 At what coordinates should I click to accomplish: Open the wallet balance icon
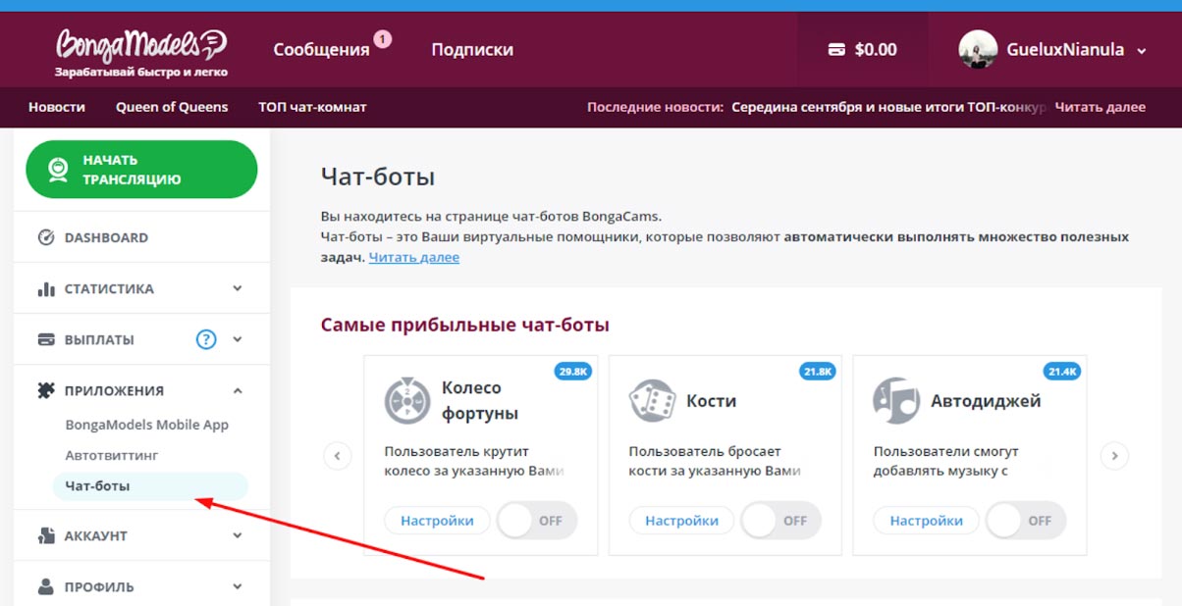tap(836, 49)
